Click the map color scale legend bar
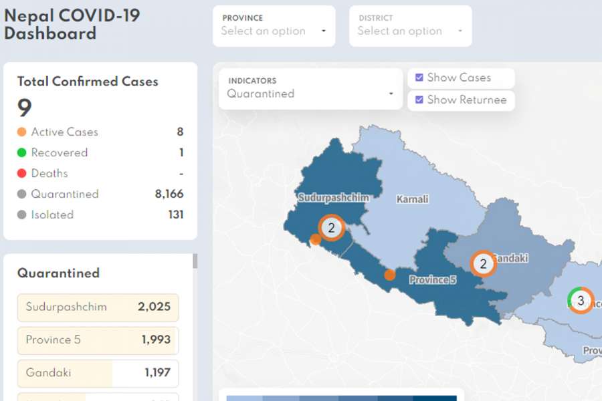This screenshot has width=602, height=401. [341, 397]
